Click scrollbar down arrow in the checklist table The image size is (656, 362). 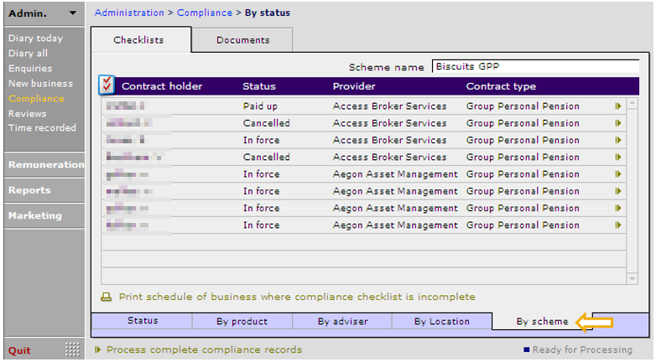(x=633, y=278)
